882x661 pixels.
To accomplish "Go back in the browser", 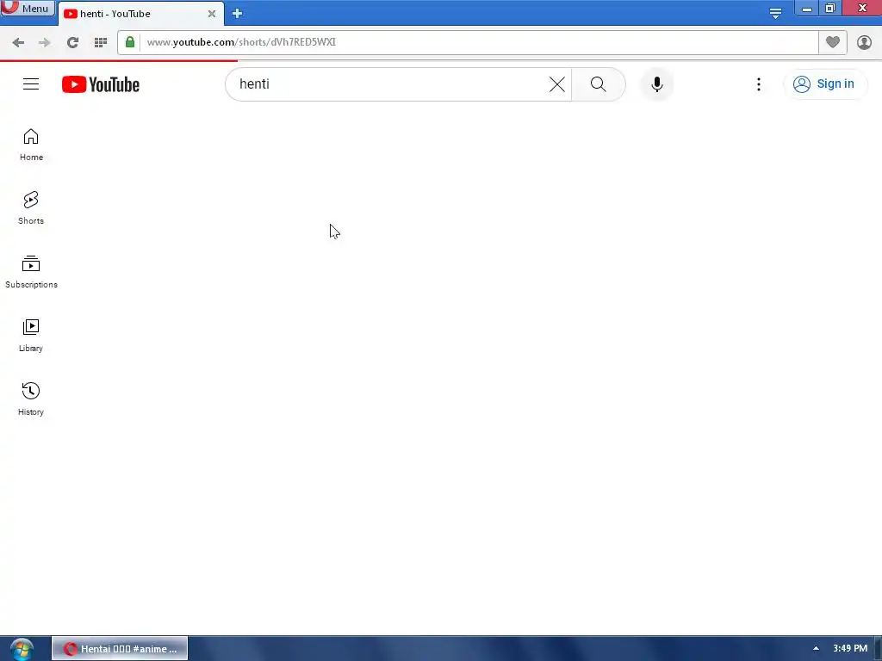I will click(x=18, y=42).
